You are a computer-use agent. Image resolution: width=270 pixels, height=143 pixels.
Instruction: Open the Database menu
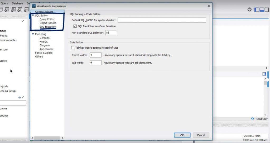pyautogui.click(x=17, y=3)
